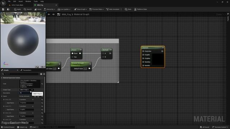Viewport: 230px width, 129px height.
Task: Open the Stats panel from the toolbar
Action: [x=128, y=9]
